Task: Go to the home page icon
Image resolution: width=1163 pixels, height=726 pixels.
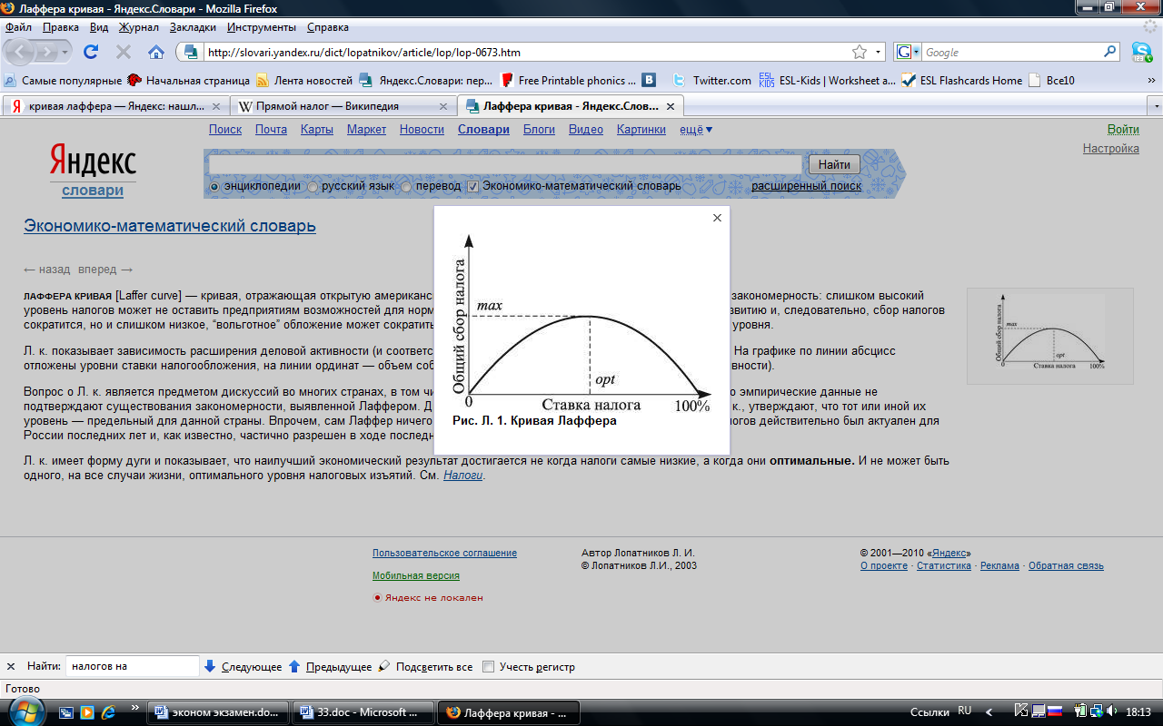Action: (156, 52)
